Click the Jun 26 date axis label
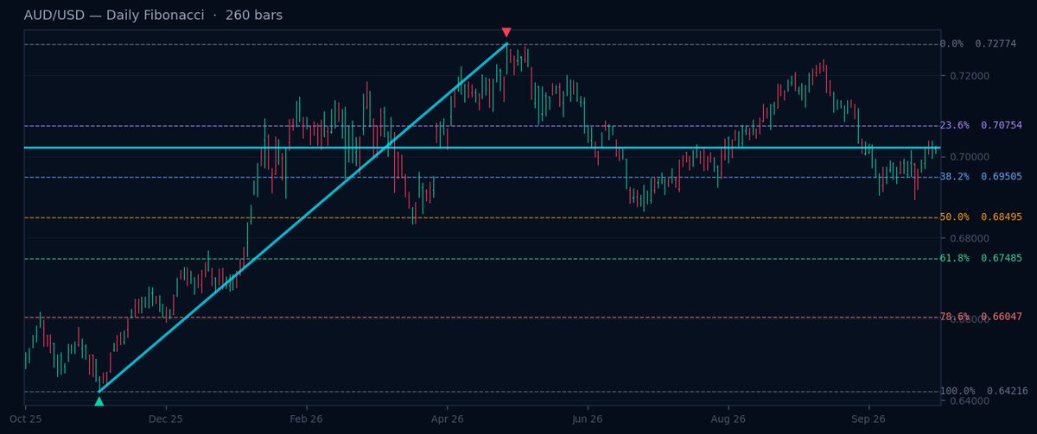The height and width of the screenshot is (434, 1037). point(588,419)
